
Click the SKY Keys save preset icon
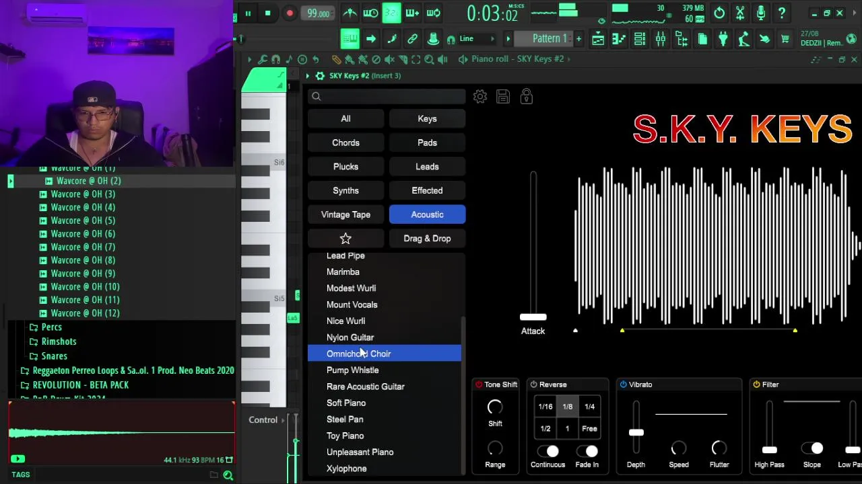coord(503,97)
